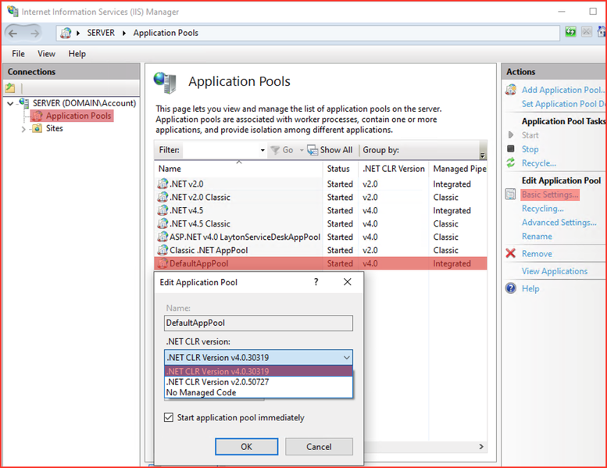Click the Add Application Pool icon

pyautogui.click(x=511, y=90)
